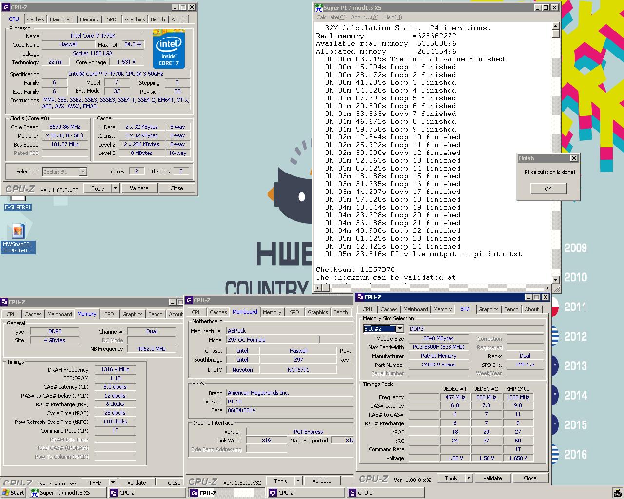Click Validate in Mainboard CPU-Z window

pyautogui.click(x=322, y=481)
